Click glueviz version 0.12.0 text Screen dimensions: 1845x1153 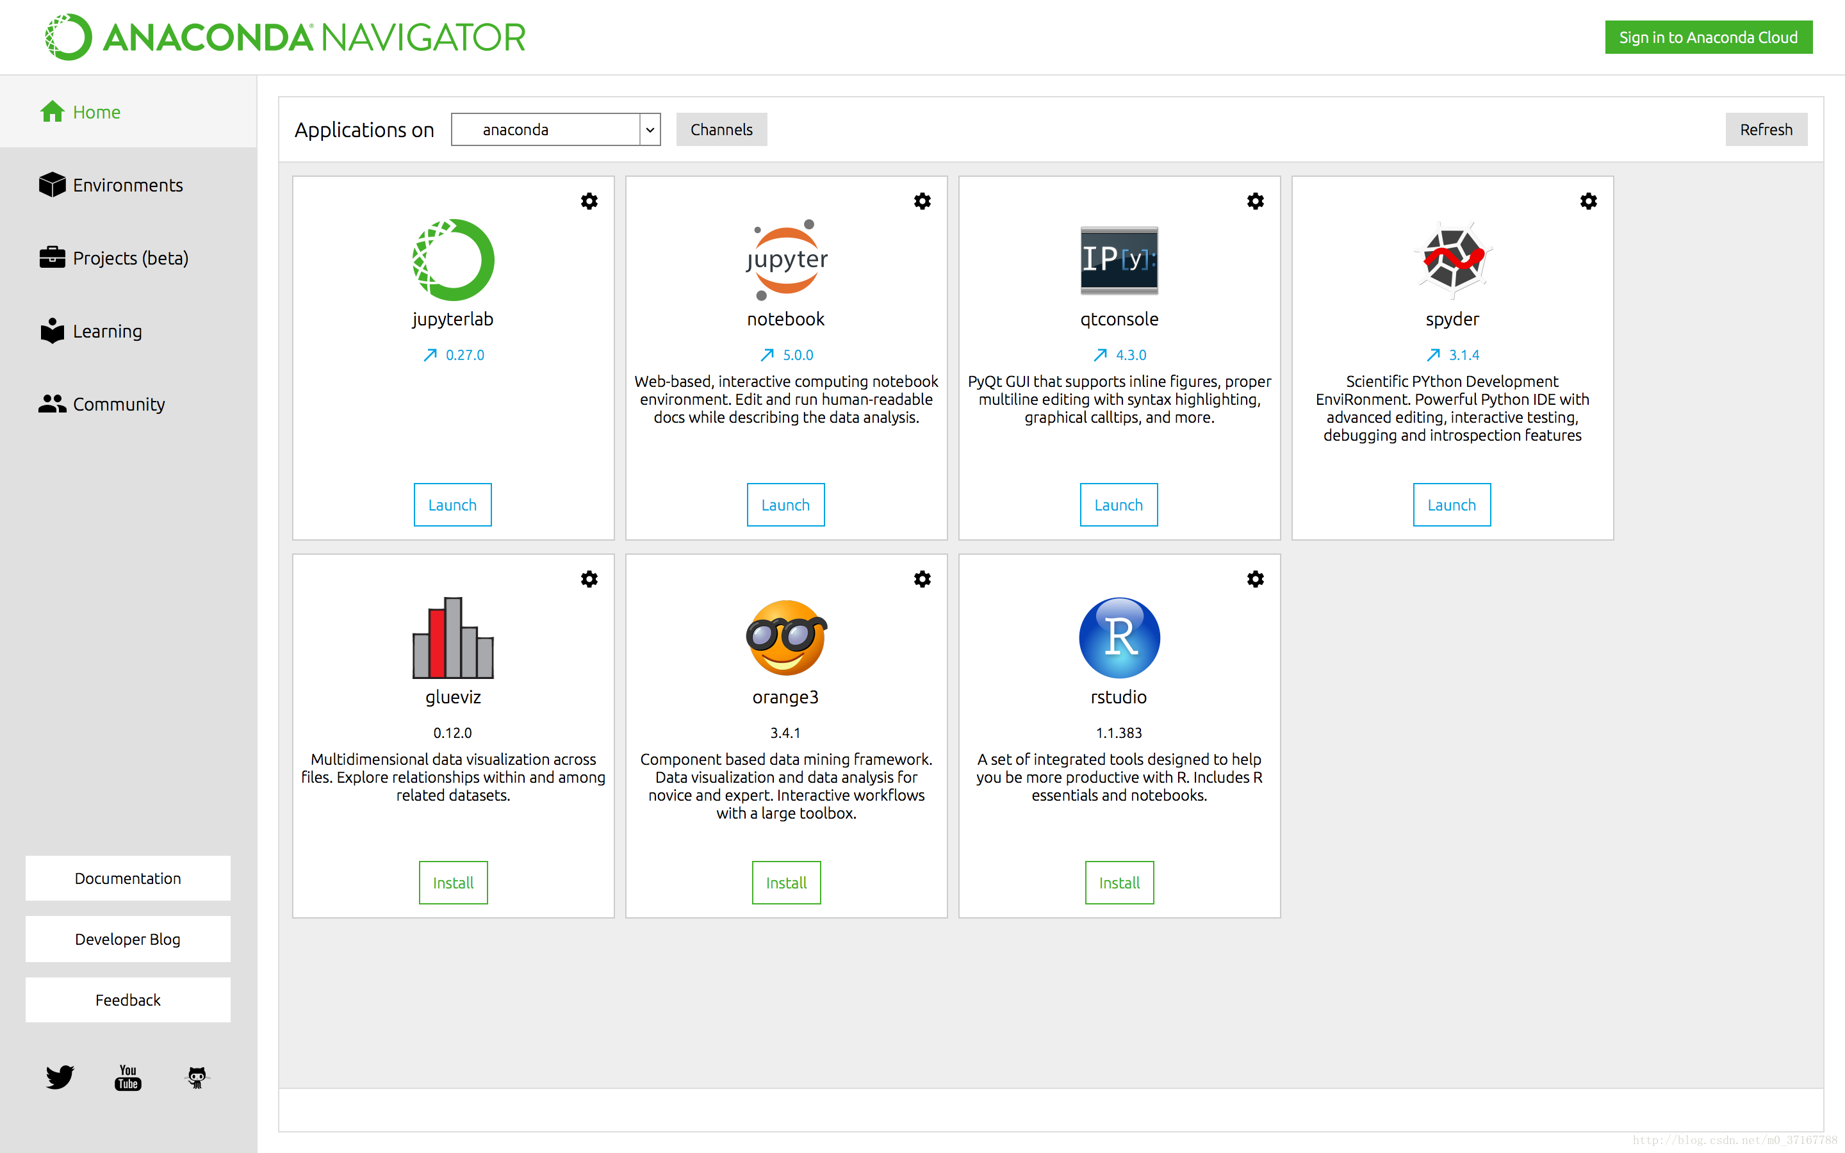tap(453, 733)
